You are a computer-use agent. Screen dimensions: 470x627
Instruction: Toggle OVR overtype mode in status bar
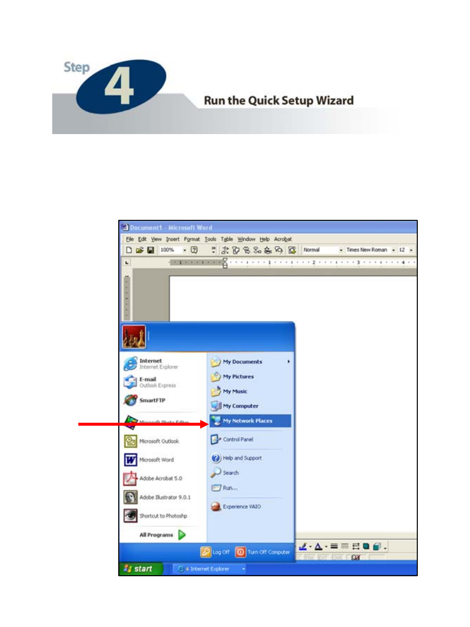[x=337, y=557]
